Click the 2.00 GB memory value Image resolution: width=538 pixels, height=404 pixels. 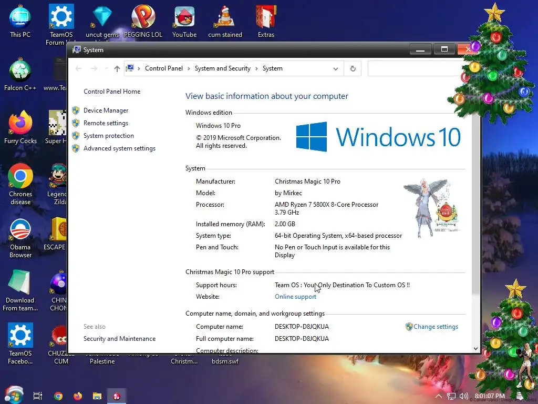click(x=285, y=224)
